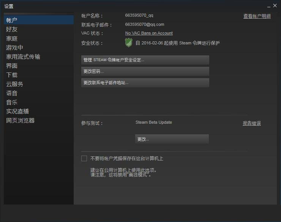
Task: Open the 游戏中 settings page
Action: [x=39, y=47]
